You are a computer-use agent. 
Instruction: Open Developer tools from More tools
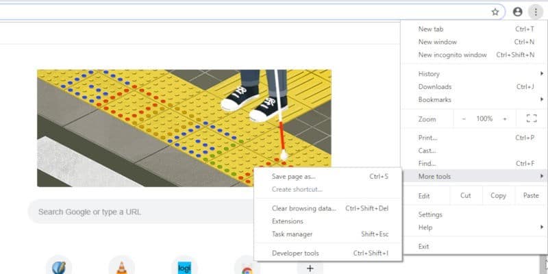tap(295, 253)
